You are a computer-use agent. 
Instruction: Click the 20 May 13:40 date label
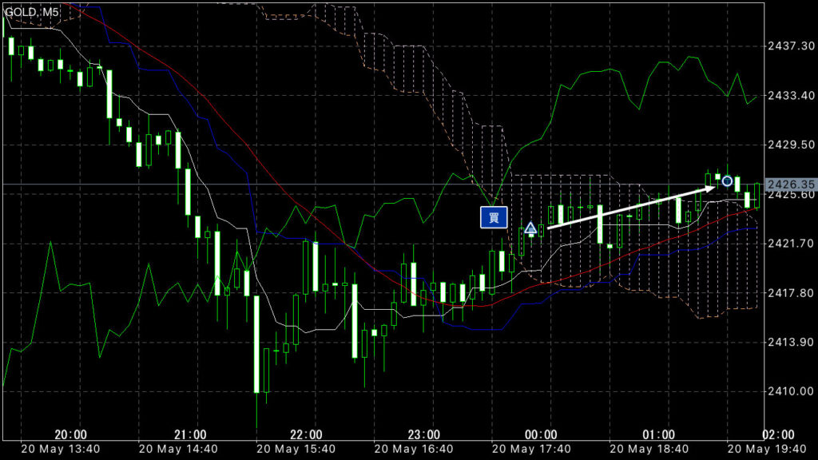click(61, 449)
